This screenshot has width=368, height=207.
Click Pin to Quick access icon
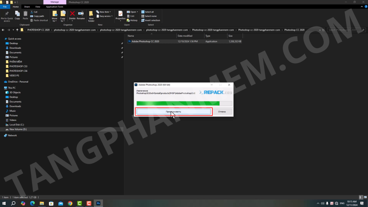click(7, 14)
